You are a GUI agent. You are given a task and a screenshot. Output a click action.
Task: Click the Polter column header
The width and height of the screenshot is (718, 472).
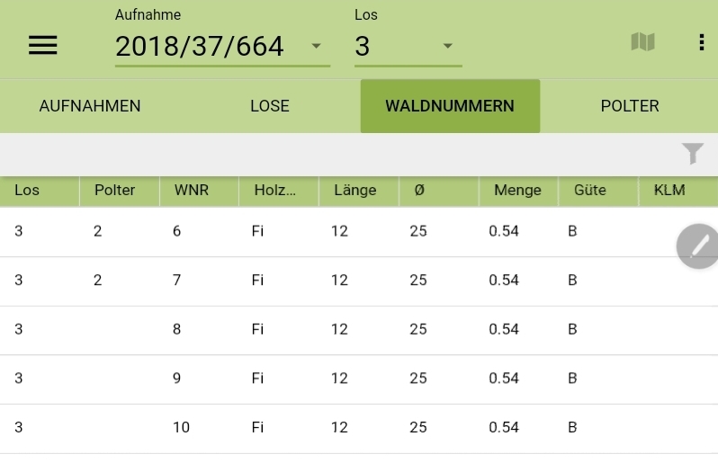tap(114, 191)
